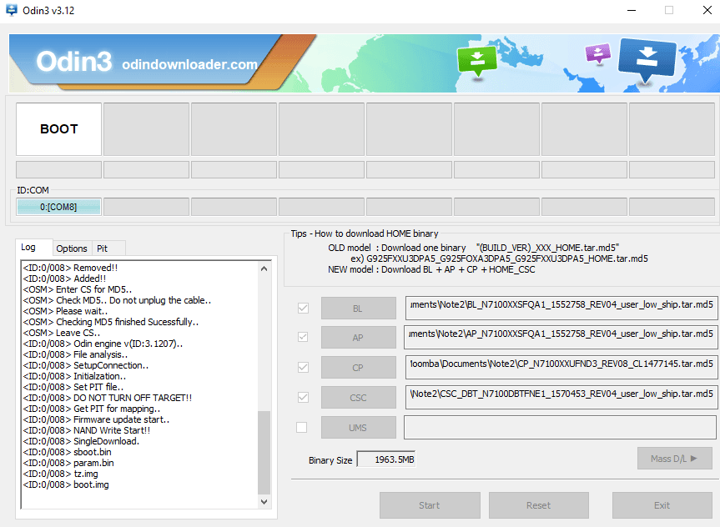This screenshot has height=527, width=720.
Task: Toggle the BL file checkbox
Action: tap(303, 308)
